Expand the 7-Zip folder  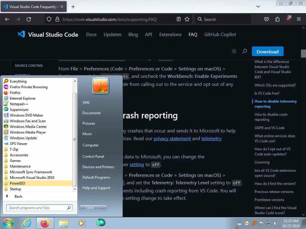(x=14, y=149)
